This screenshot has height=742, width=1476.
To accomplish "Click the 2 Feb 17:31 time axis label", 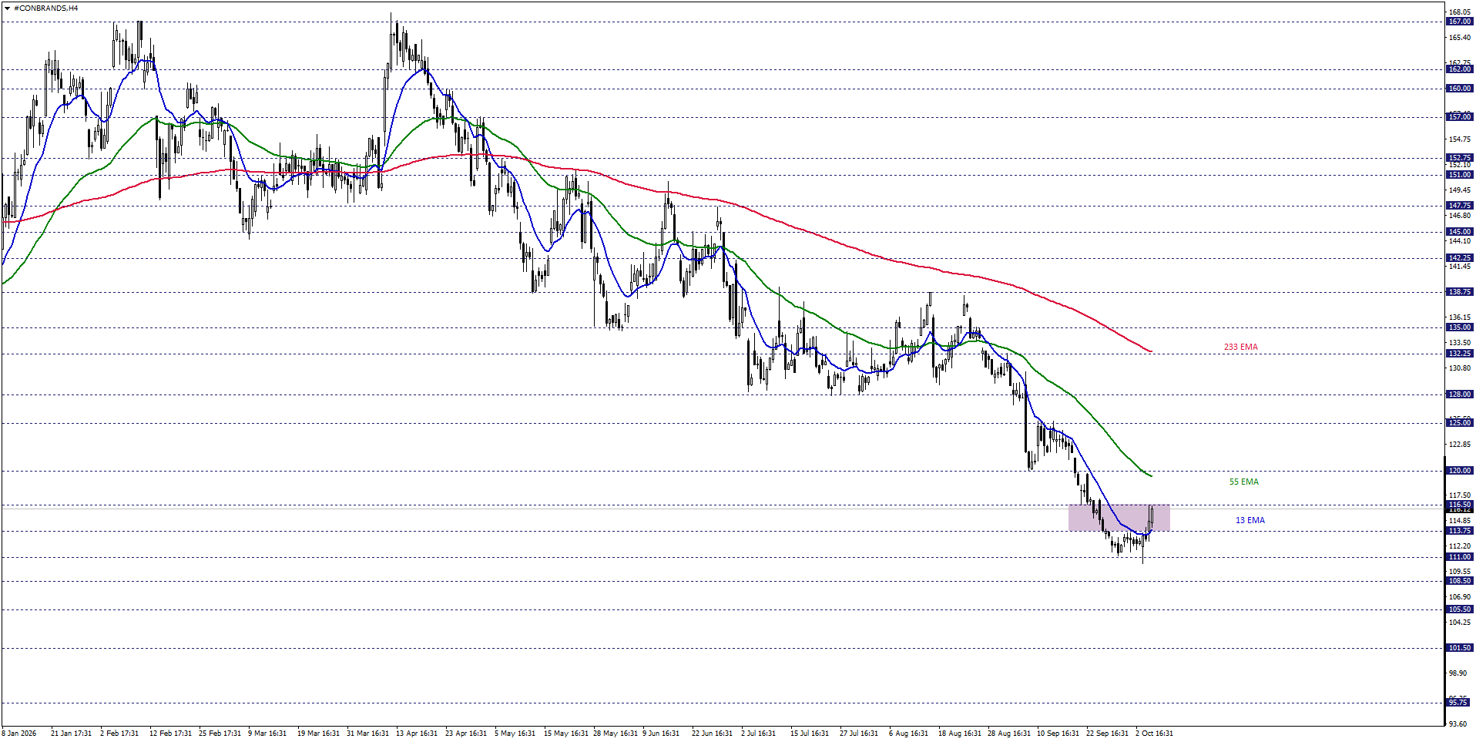I will coord(119,734).
